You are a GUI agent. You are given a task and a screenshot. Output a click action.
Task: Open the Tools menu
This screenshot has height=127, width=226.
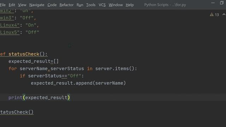point(91,5)
